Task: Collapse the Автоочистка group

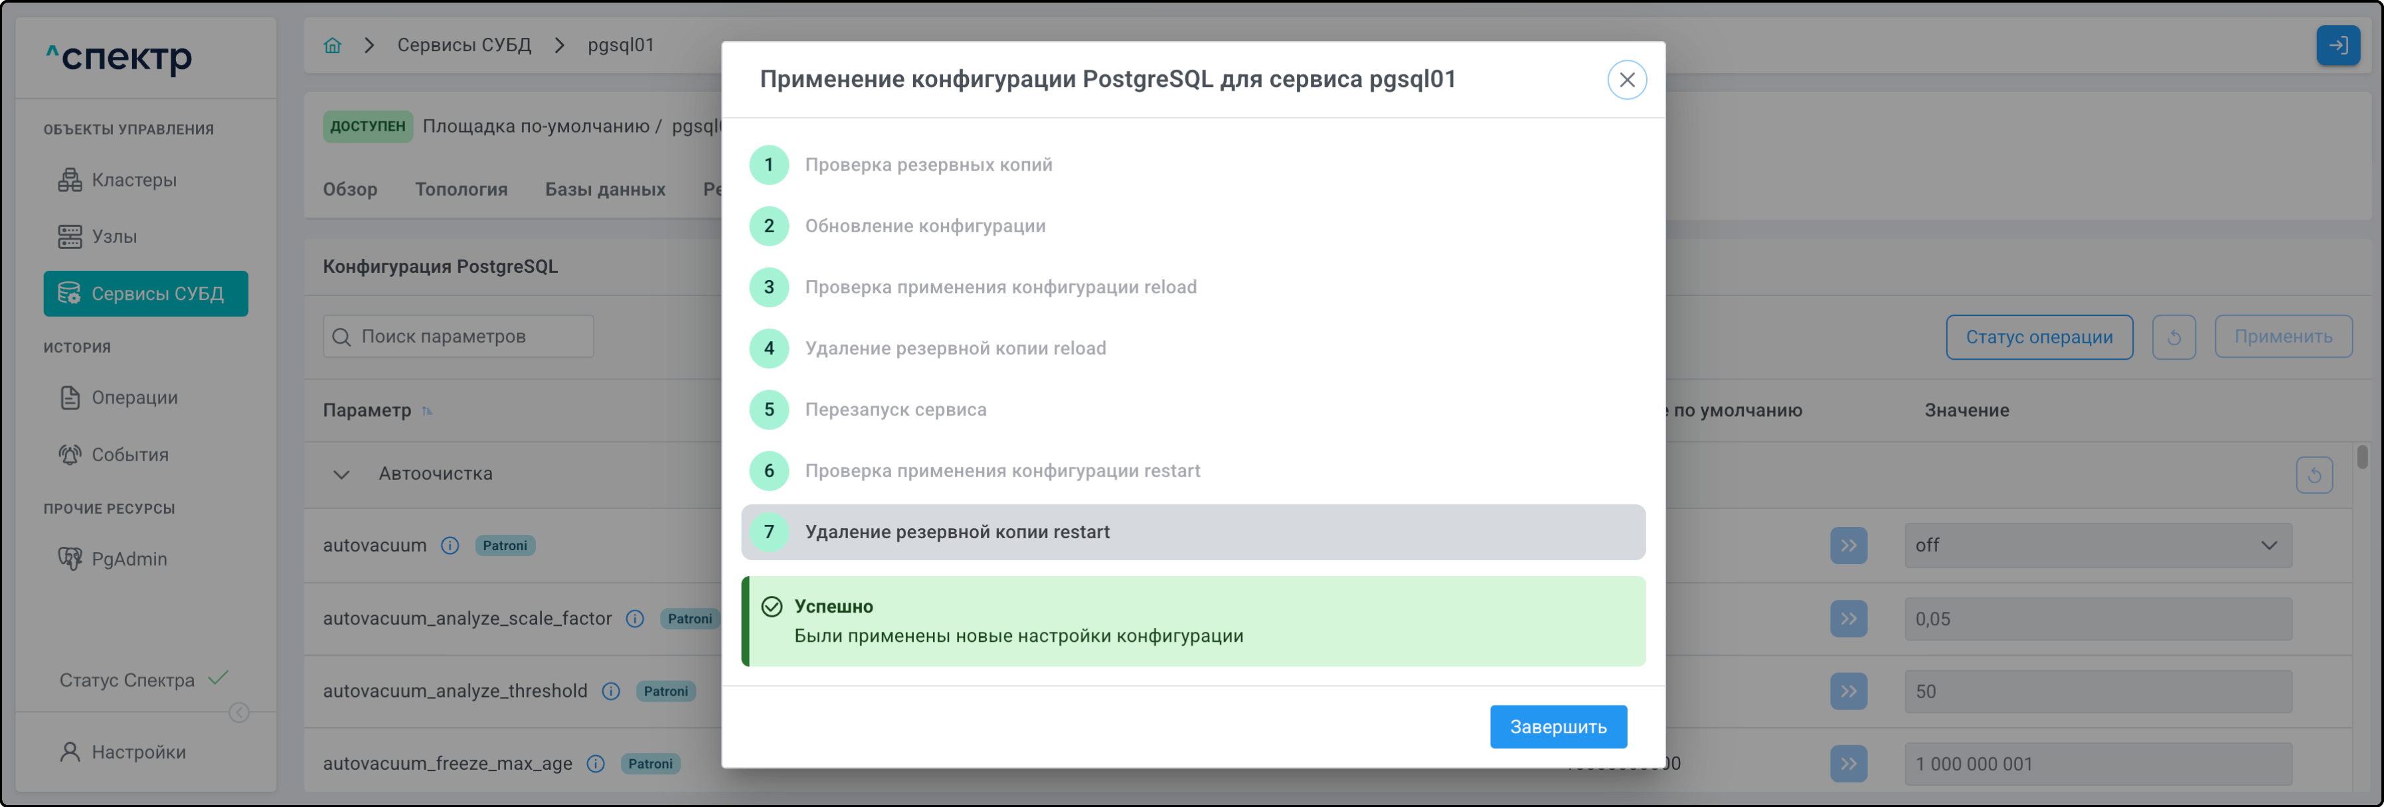Action: [341, 475]
